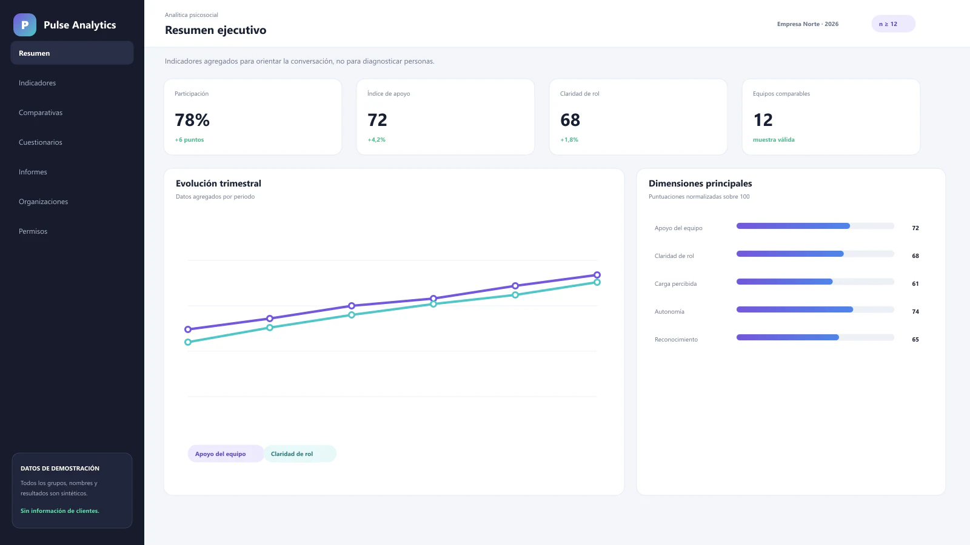Open the Comparativas section
The height and width of the screenshot is (545, 970).
pos(72,113)
